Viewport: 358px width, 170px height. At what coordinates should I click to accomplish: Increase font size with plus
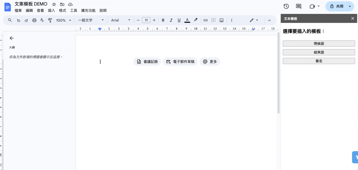[154, 20]
